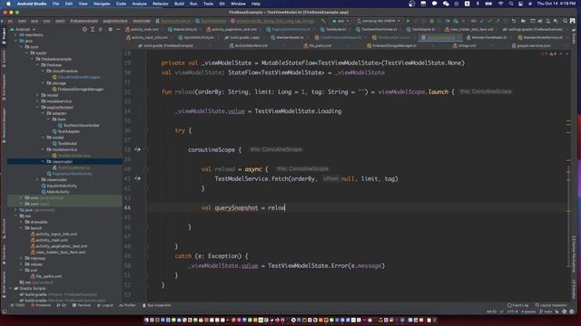The height and width of the screenshot is (326, 581).
Task: Fold the try block at line 36
Action: pyautogui.click(x=147, y=130)
